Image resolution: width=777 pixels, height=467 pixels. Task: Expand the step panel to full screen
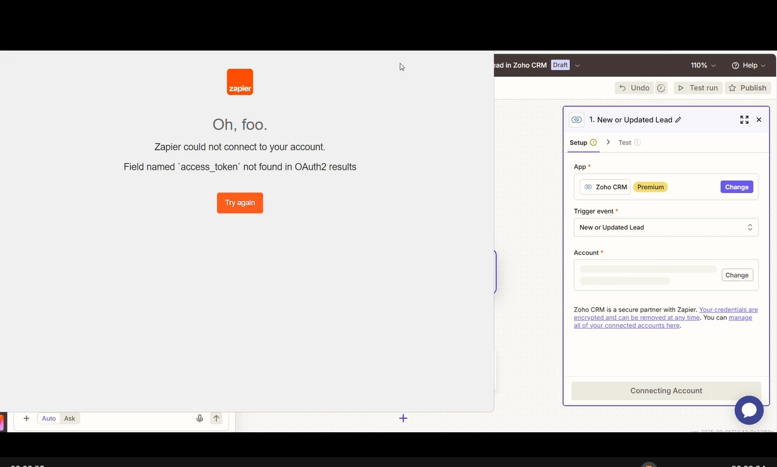744,120
